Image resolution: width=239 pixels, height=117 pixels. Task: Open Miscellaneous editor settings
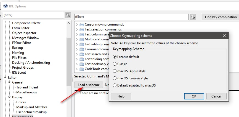[x=27, y=92]
